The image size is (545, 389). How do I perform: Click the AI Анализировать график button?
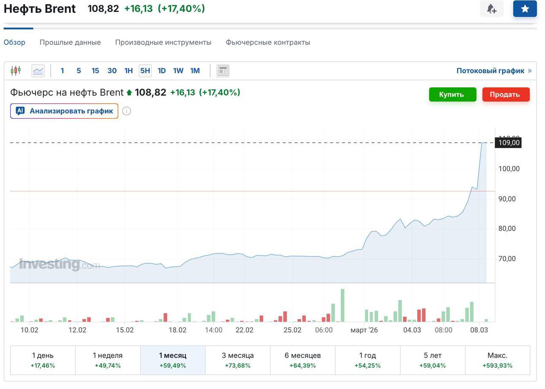point(64,111)
